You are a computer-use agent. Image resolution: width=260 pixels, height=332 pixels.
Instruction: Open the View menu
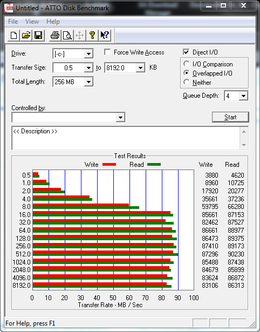point(32,22)
